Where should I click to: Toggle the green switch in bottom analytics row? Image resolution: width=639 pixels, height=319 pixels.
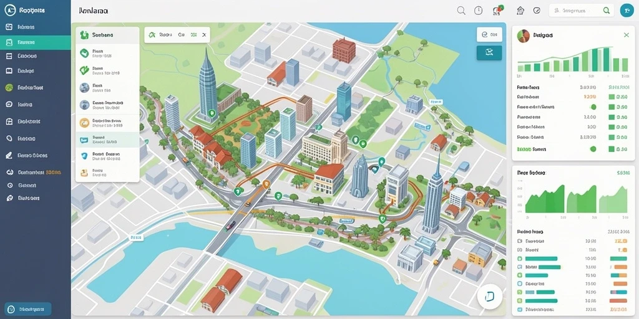pyautogui.click(x=593, y=149)
